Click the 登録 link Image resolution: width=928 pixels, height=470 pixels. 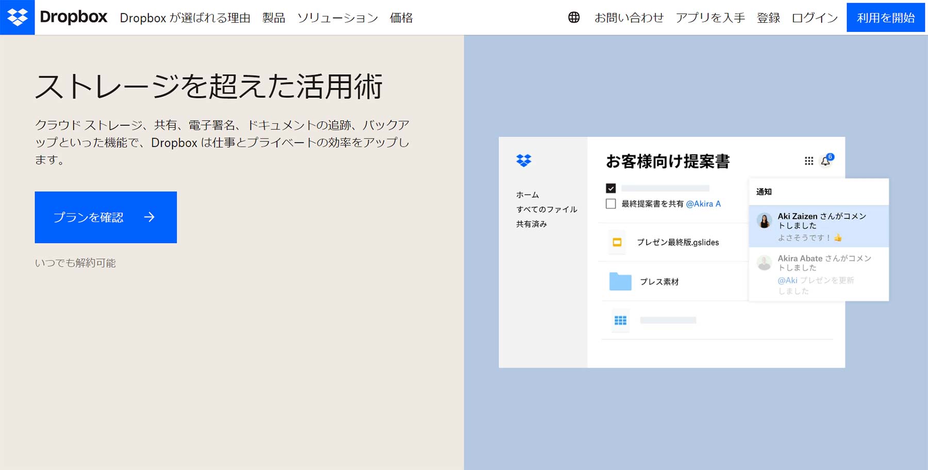(768, 18)
